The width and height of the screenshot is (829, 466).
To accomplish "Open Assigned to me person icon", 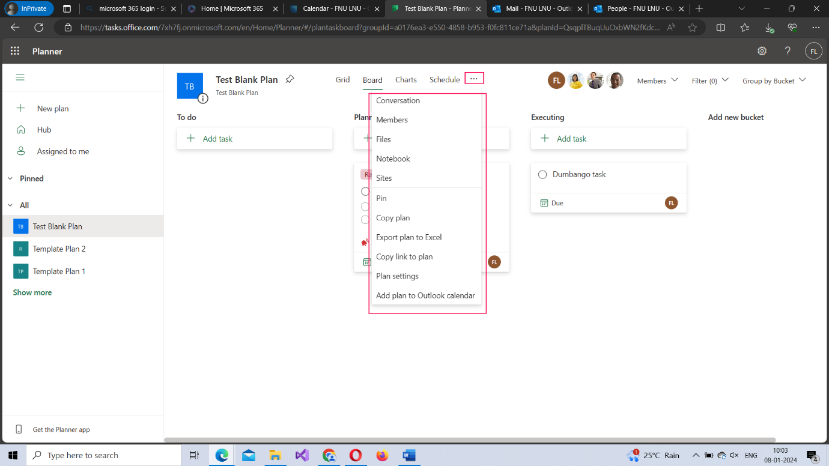I will click(21, 151).
